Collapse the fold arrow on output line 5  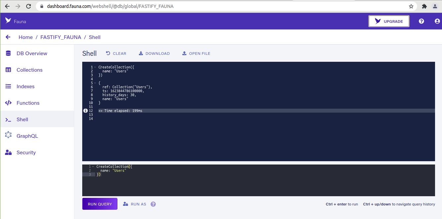point(95,83)
